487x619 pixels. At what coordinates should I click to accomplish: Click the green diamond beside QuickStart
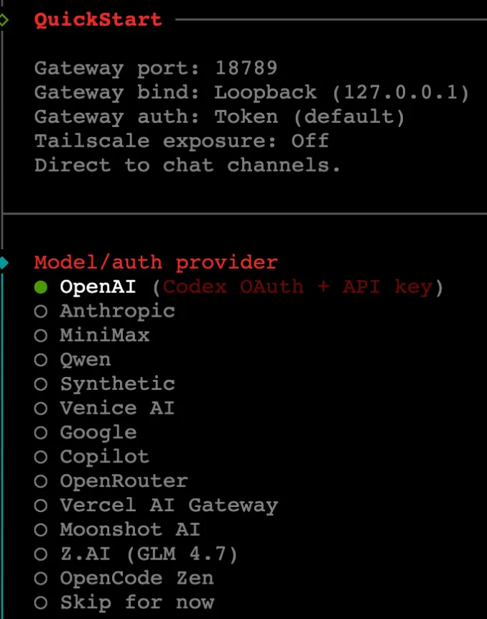pos(4,19)
